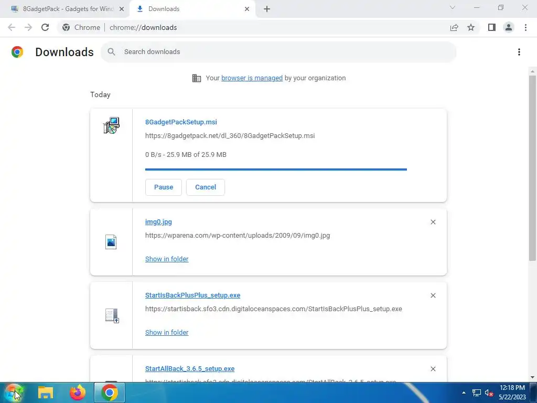
Task: Open the StartAllBack_3.6.5_setup.exe link
Action: pos(190,369)
